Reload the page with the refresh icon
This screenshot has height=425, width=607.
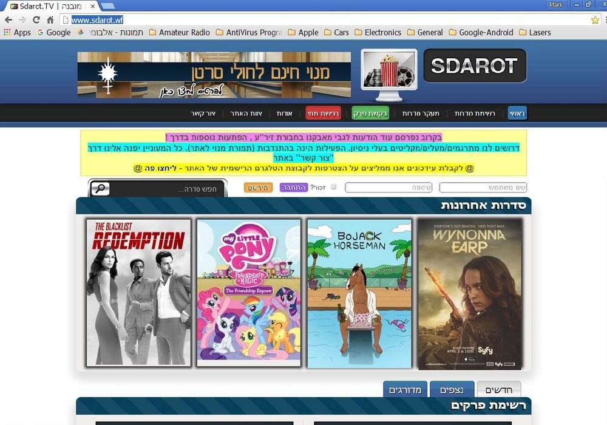[36, 20]
